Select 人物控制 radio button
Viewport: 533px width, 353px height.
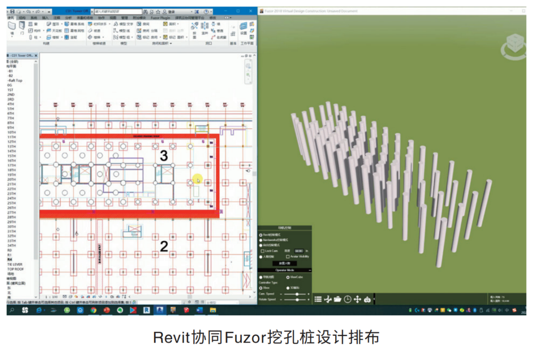point(261,257)
